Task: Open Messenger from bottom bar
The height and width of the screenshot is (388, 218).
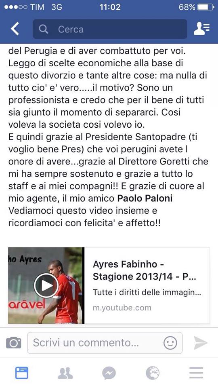Action: pyautogui.click(x=109, y=373)
